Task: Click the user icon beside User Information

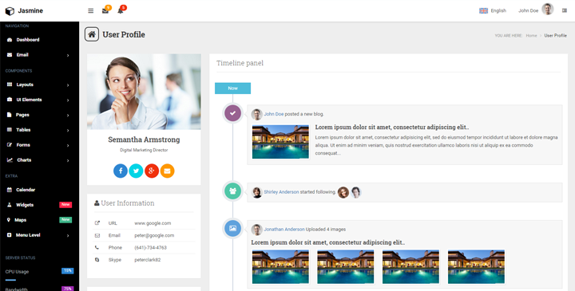Action: coord(97,203)
